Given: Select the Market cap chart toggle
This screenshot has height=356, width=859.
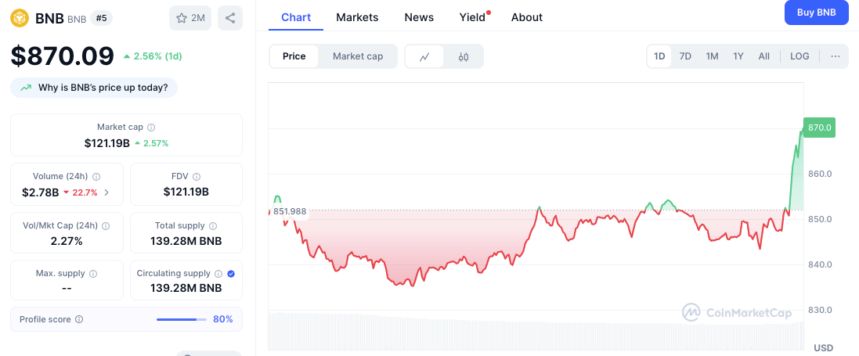Looking at the screenshot, I should tap(358, 56).
